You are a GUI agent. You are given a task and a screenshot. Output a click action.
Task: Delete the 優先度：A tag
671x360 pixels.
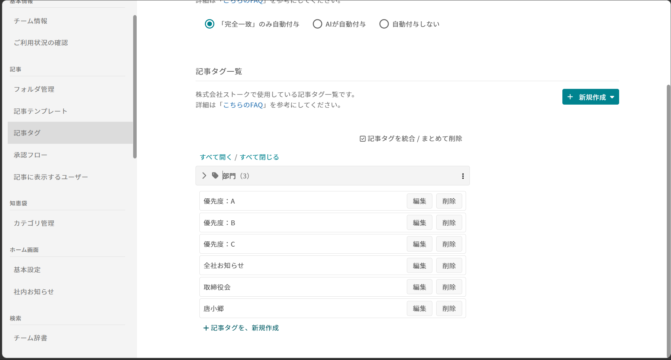449,201
